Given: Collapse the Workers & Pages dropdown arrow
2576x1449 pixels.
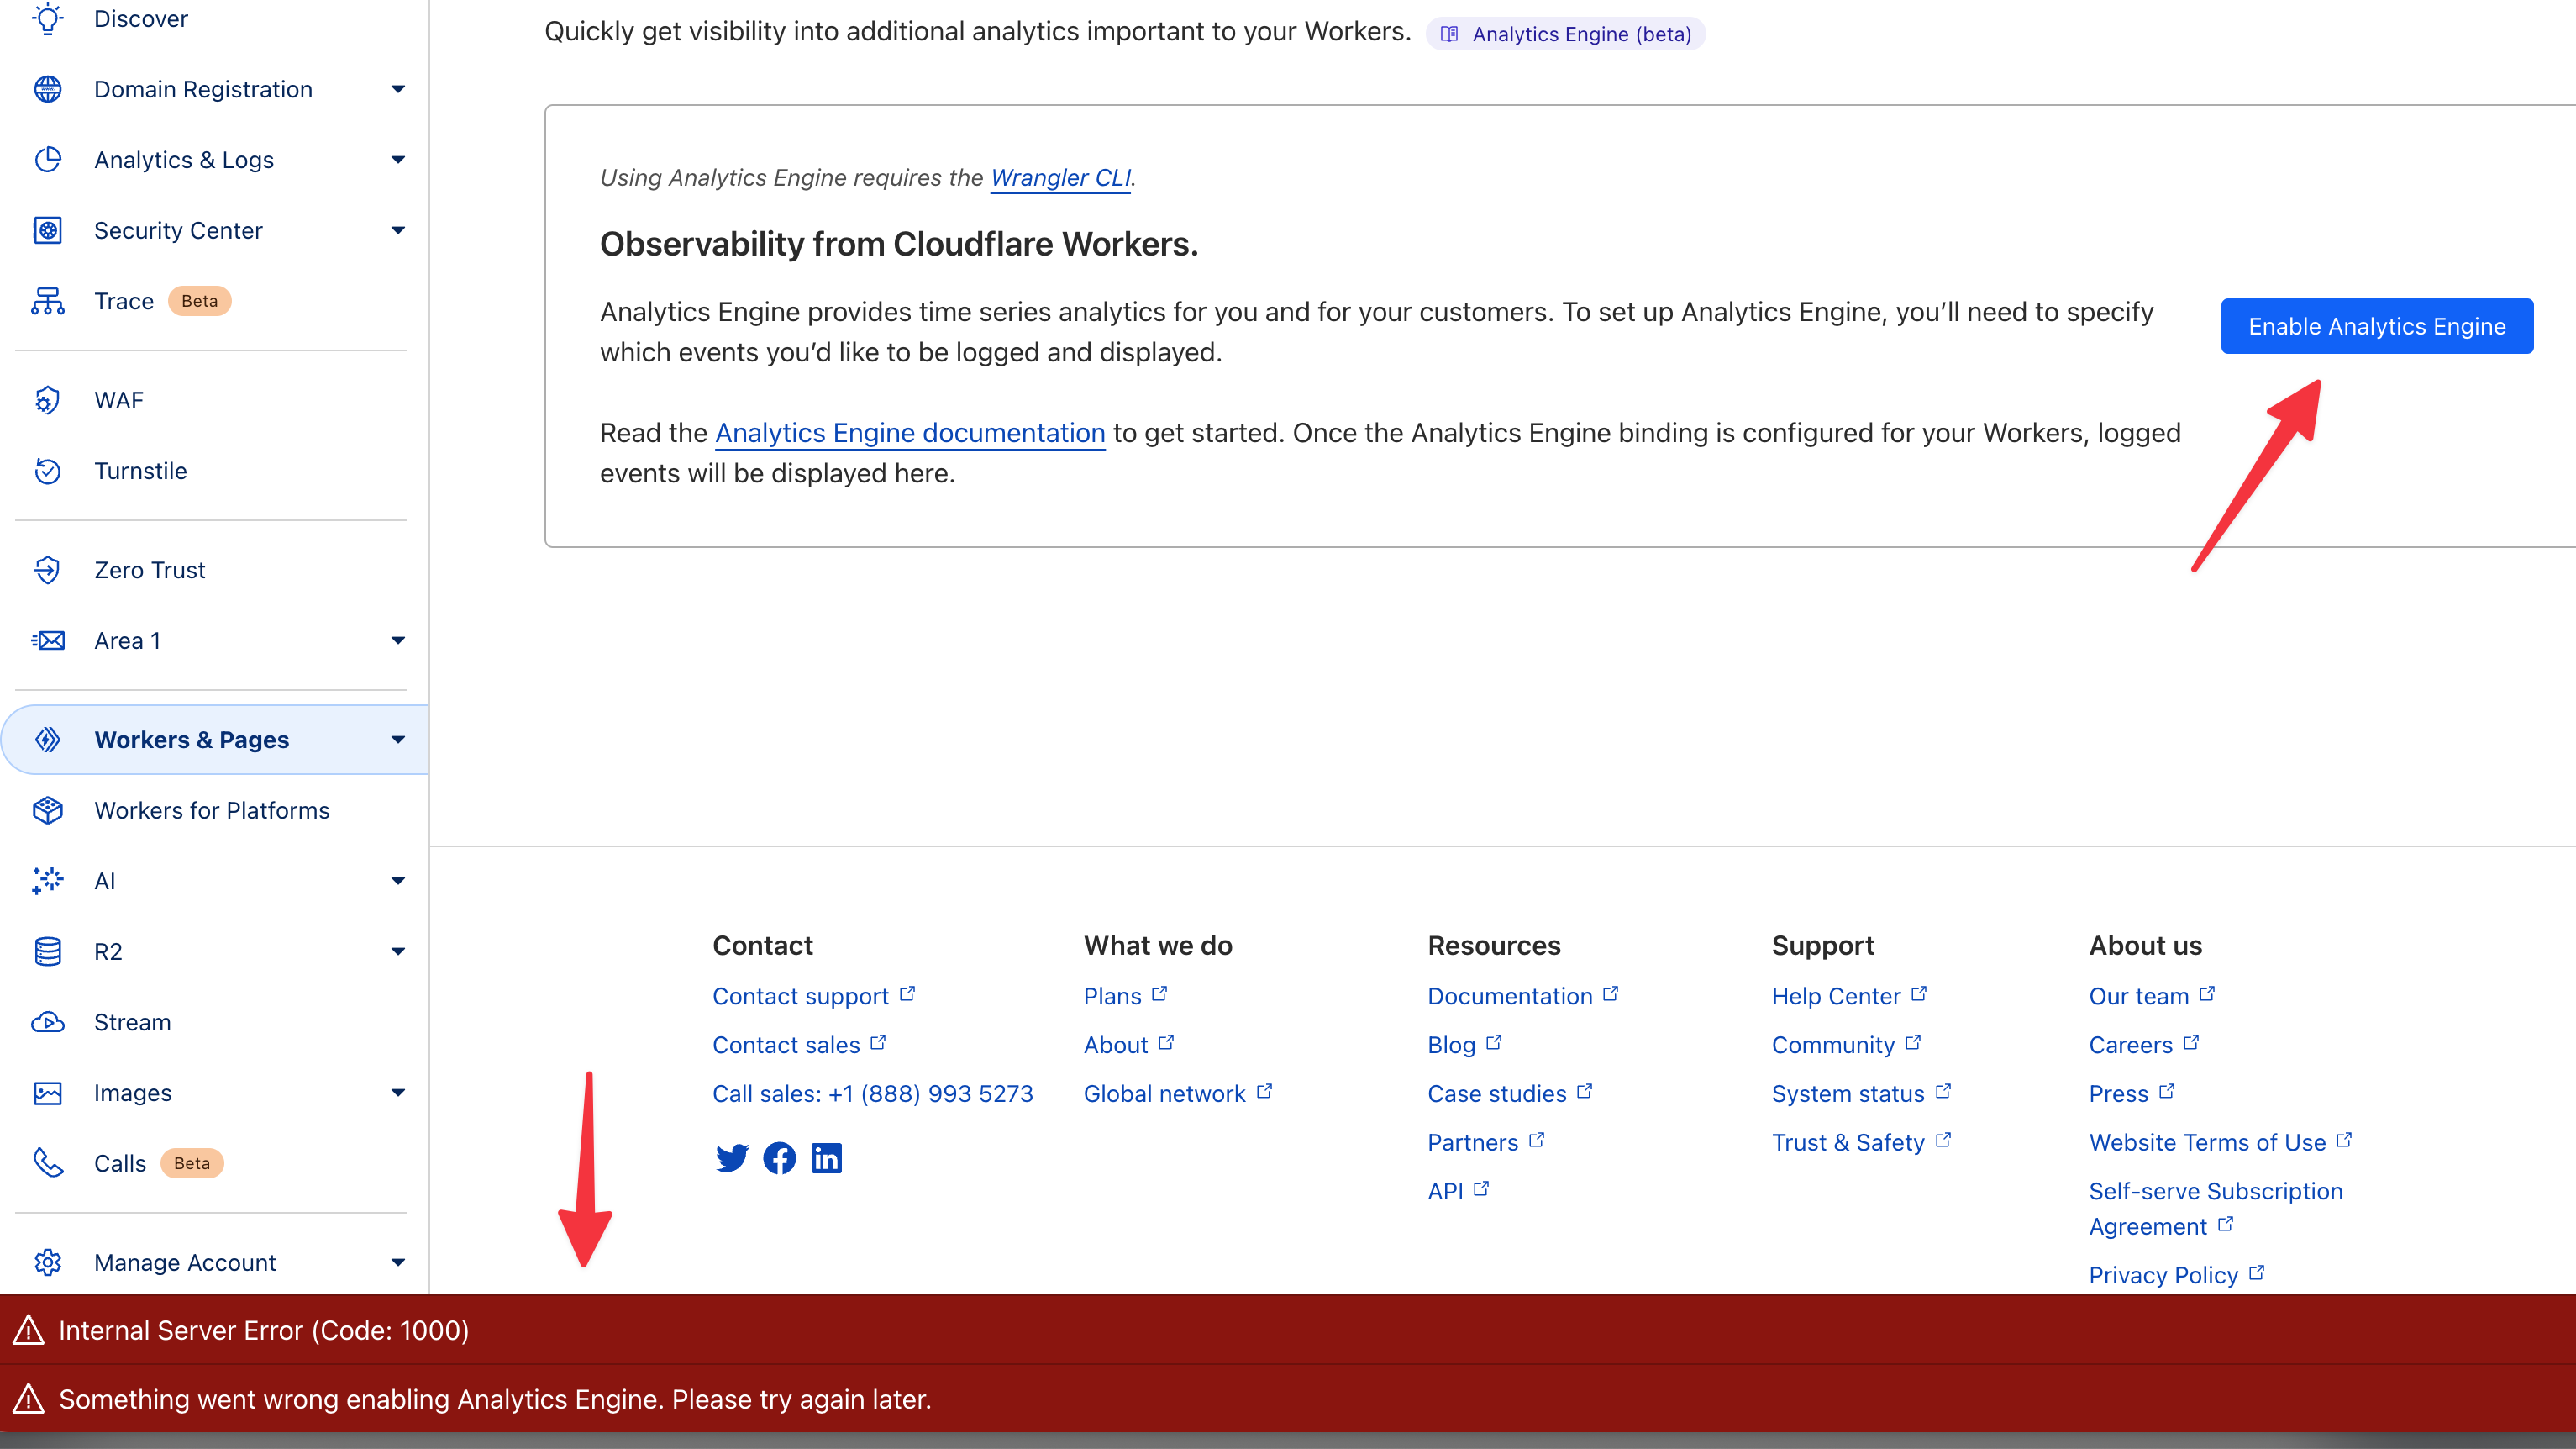Looking at the screenshot, I should [398, 740].
